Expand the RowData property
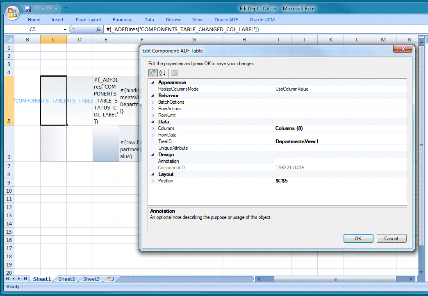 (x=153, y=135)
